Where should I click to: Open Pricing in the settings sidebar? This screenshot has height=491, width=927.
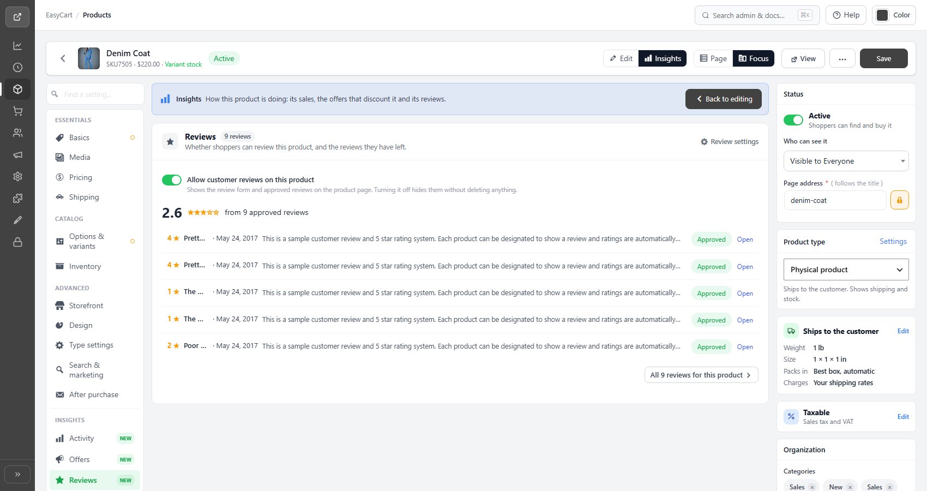tap(95, 177)
